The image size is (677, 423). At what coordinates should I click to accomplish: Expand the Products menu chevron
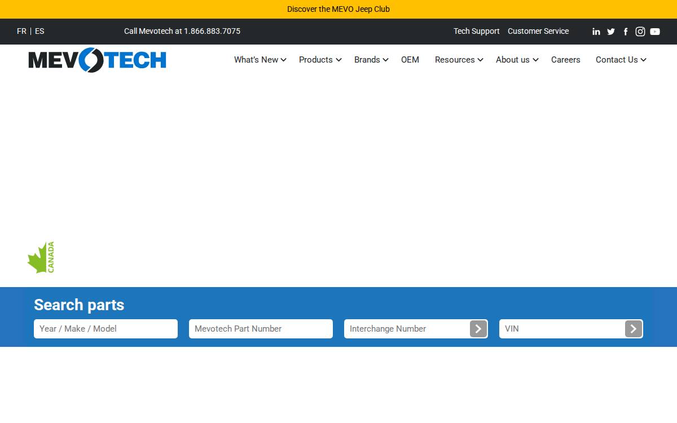[x=338, y=60]
